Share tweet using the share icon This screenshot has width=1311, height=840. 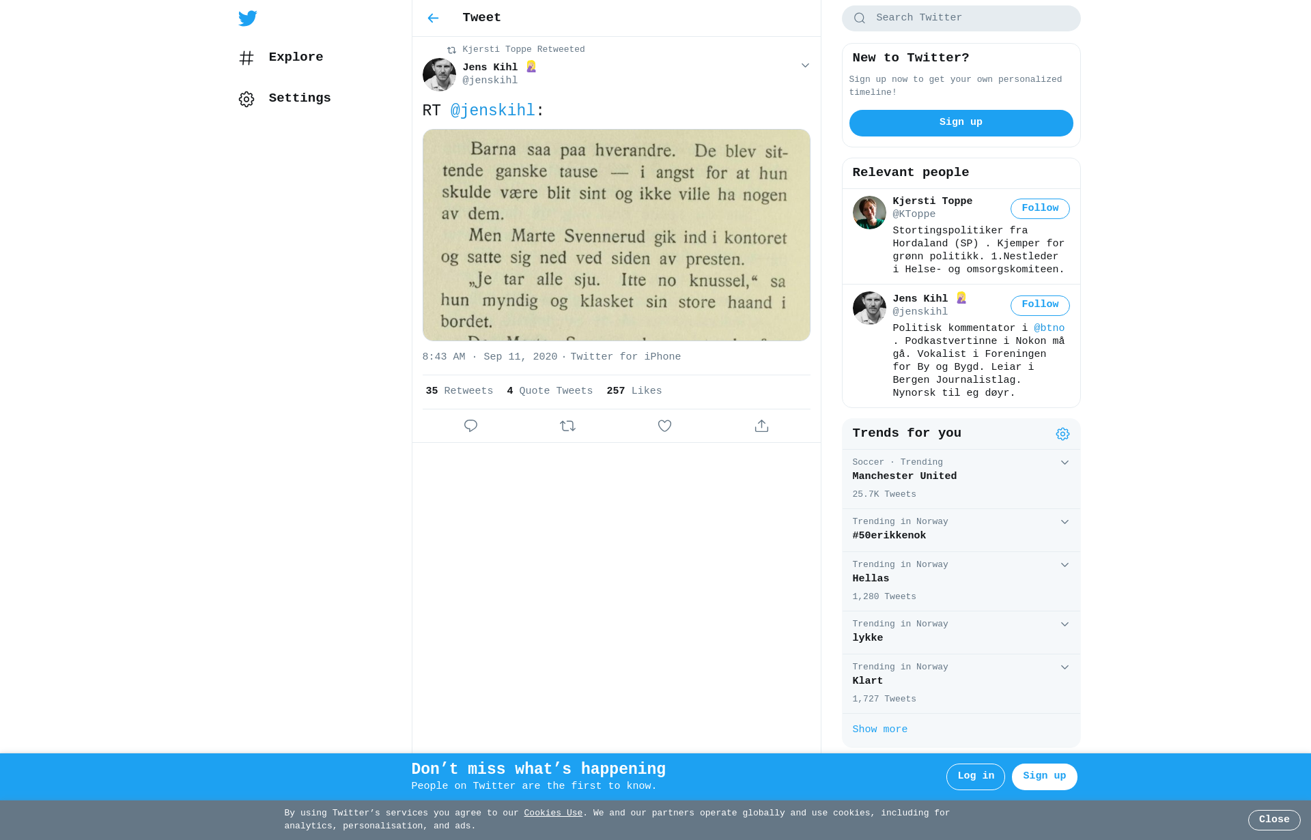pyautogui.click(x=761, y=426)
